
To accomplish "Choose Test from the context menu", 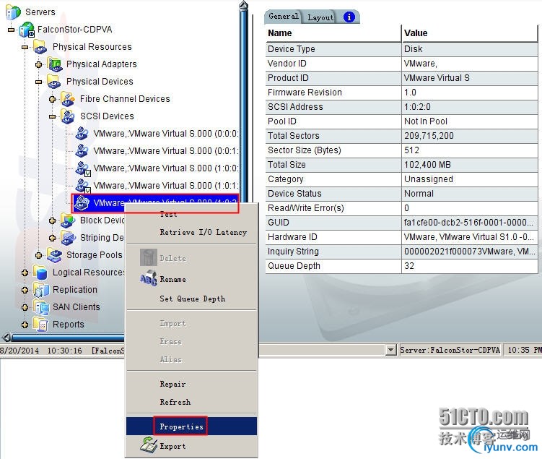I will tap(191, 214).
